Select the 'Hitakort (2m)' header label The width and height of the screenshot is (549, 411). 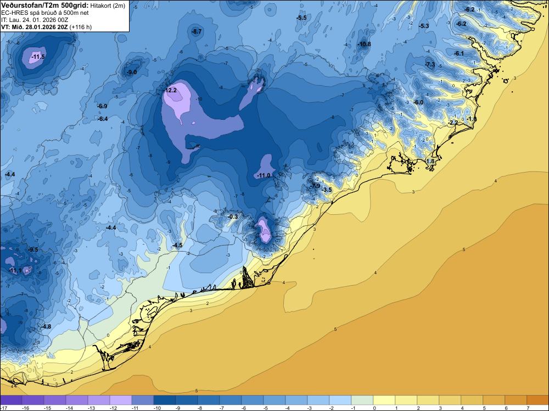(x=108, y=5)
